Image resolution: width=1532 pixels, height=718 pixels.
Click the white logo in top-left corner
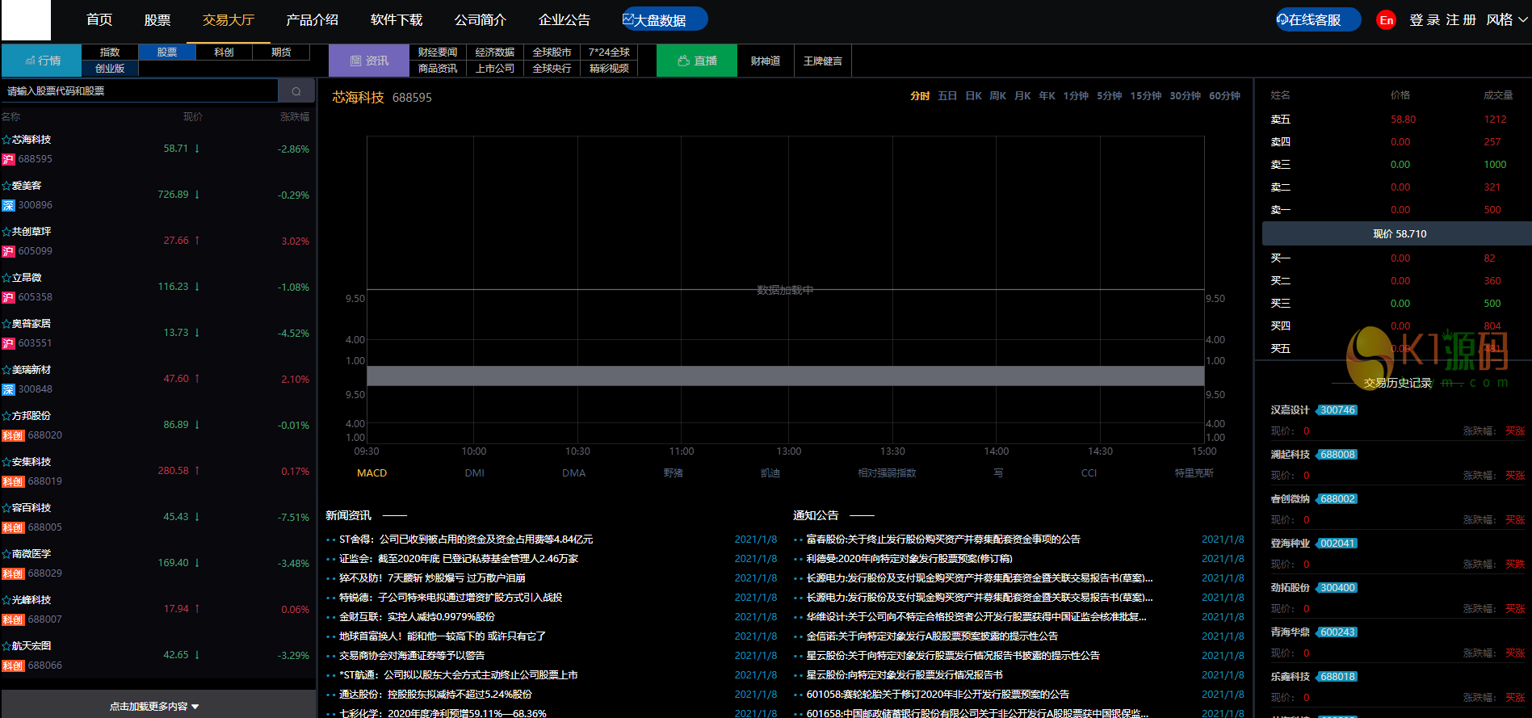point(26,20)
